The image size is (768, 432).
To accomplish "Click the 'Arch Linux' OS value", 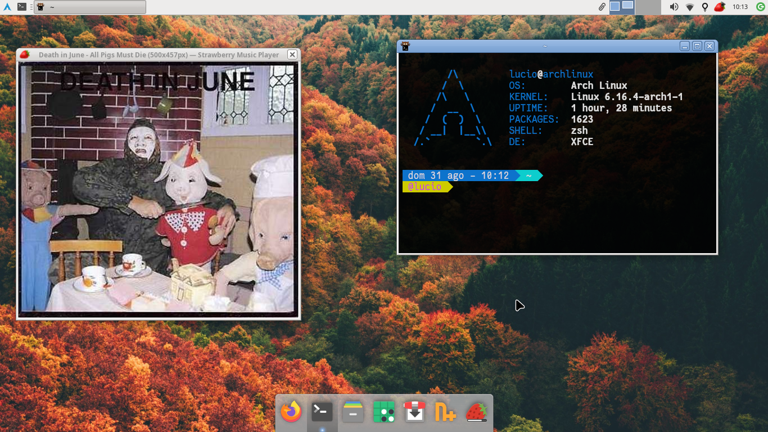I will pyautogui.click(x=599, y=85).
